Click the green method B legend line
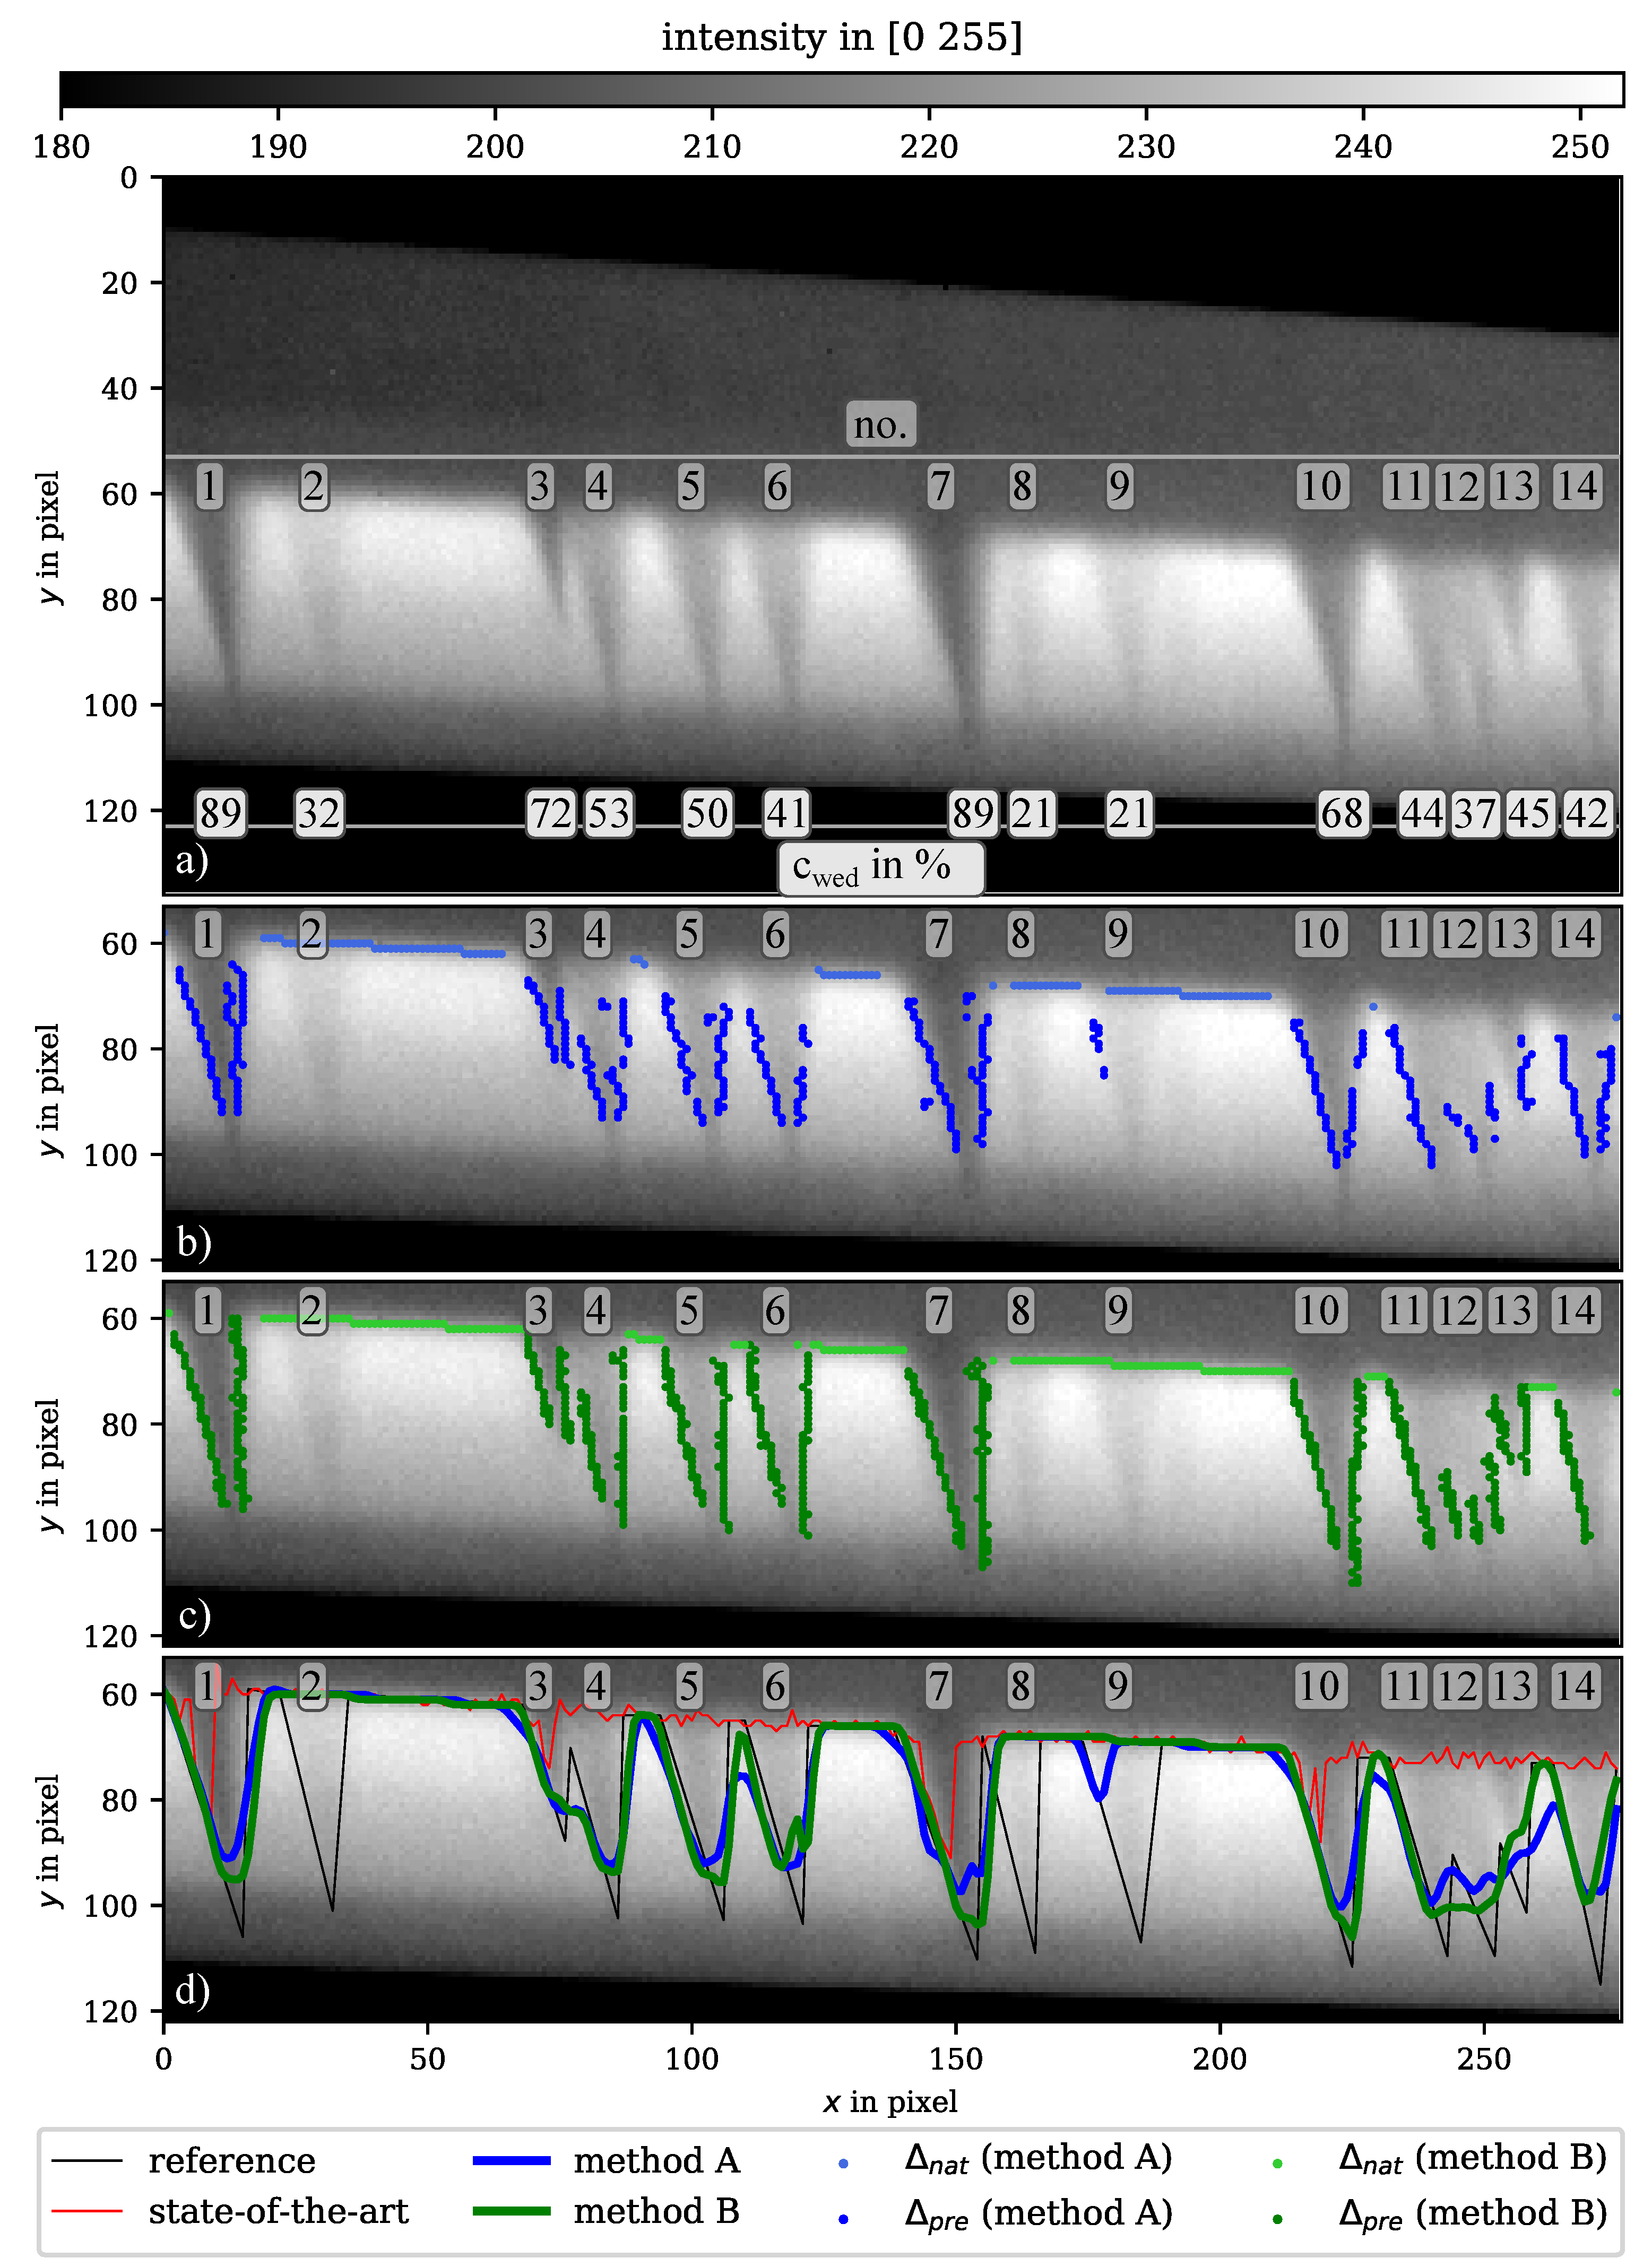This screenshot has width=1652, height=2267. pyautogui.click(x=511, y=2211)
